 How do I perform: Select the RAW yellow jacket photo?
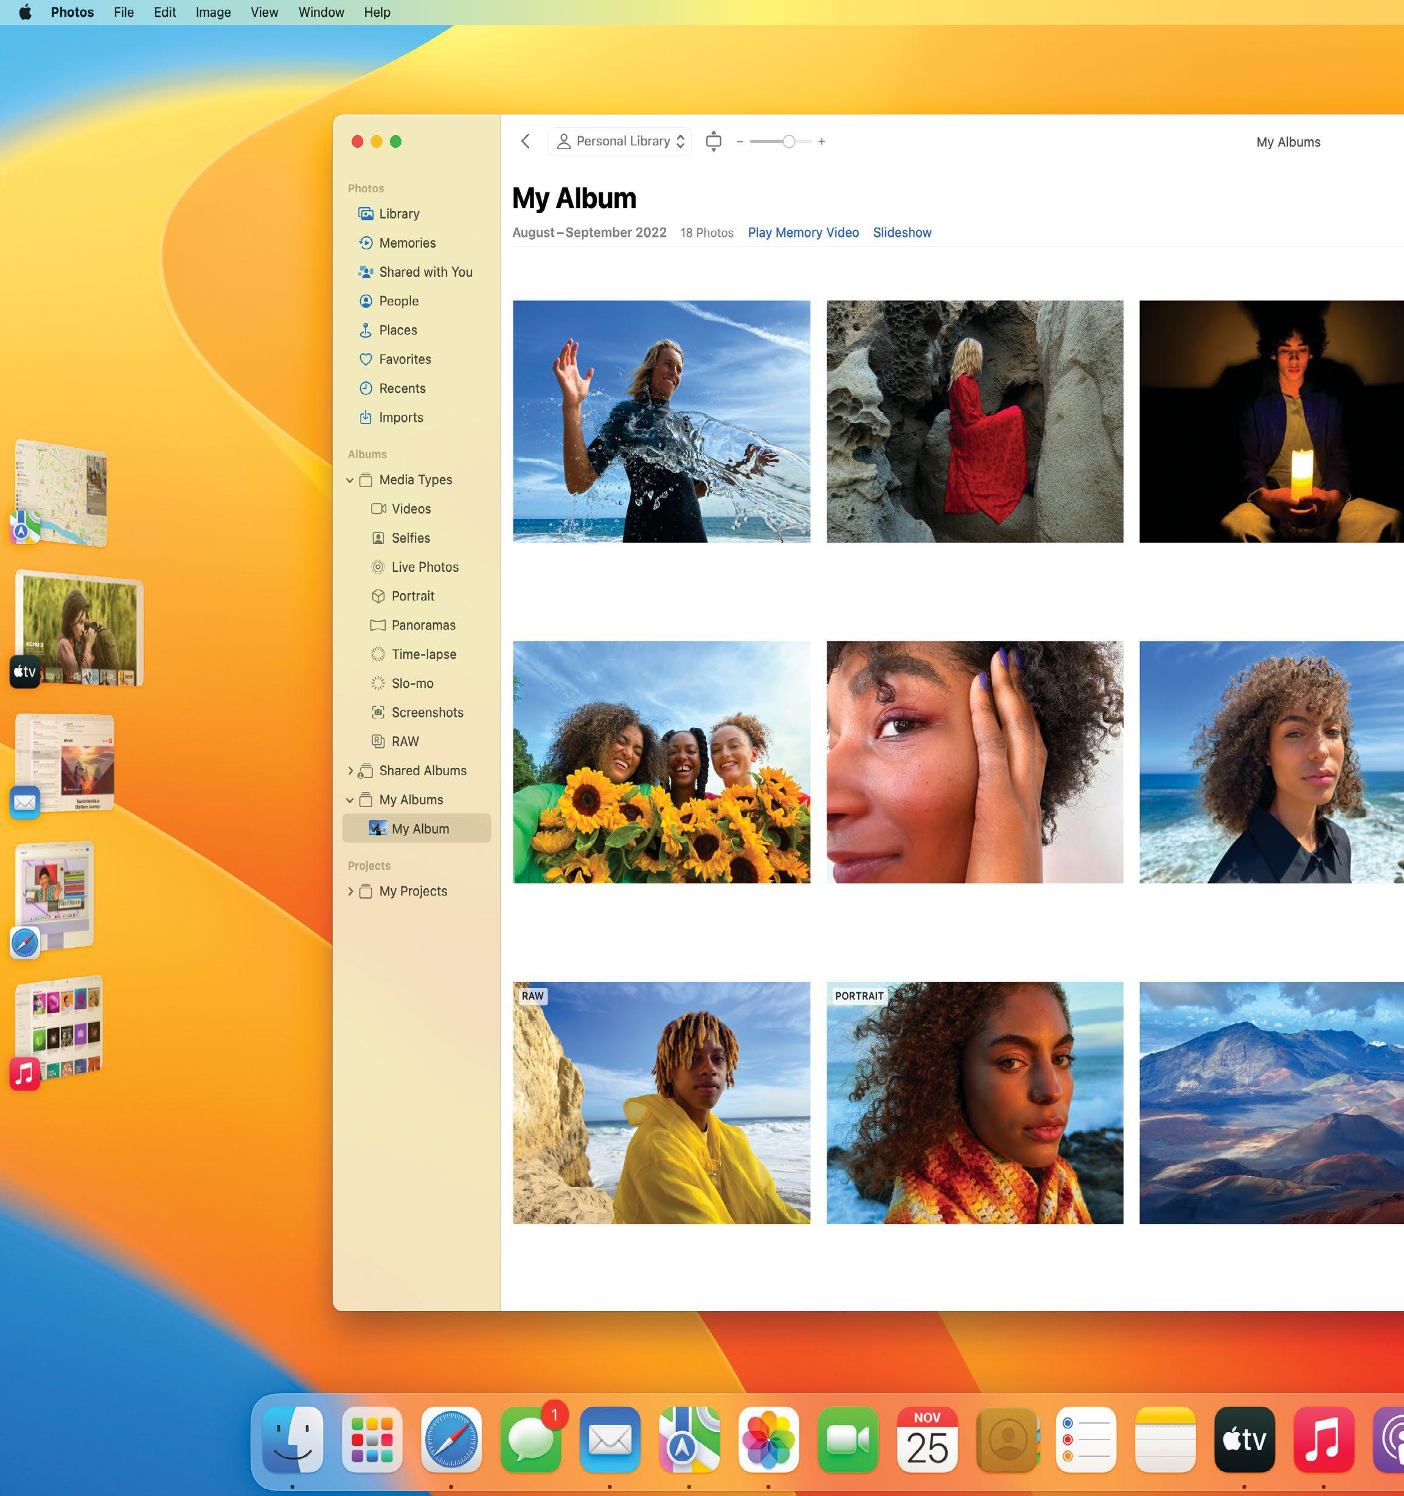pos(661,1102)
